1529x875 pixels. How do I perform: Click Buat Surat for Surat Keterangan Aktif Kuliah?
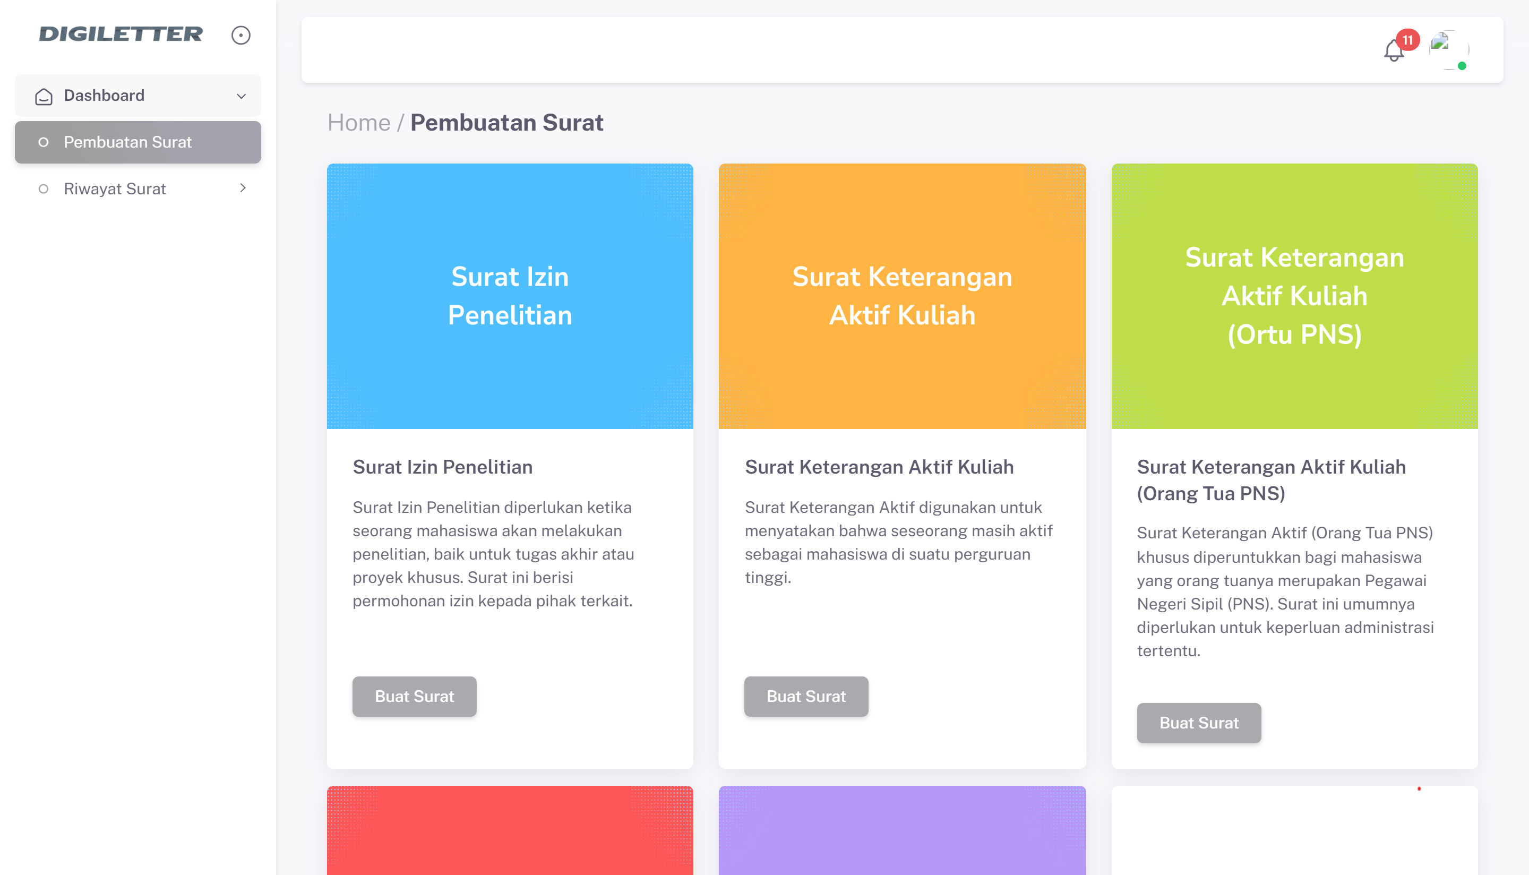pyautogui.click(x=806, y=696)
